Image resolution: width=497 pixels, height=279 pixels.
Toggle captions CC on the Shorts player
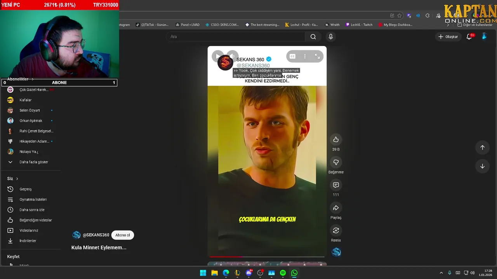click(x=293, y=56)
